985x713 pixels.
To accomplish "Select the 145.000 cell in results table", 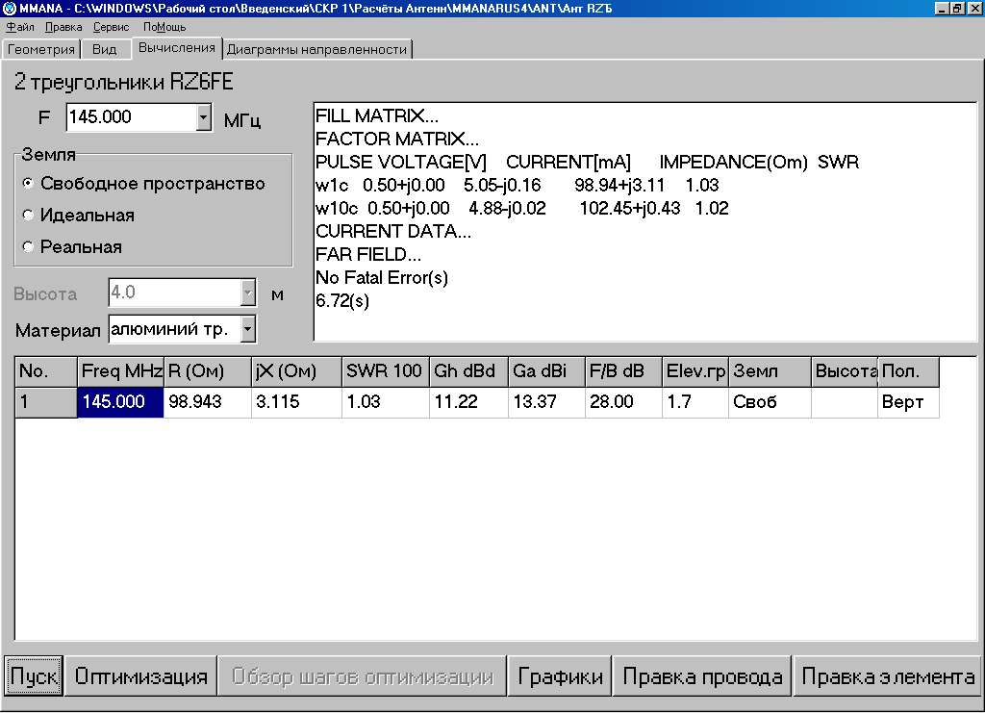I will click(121, 402).
